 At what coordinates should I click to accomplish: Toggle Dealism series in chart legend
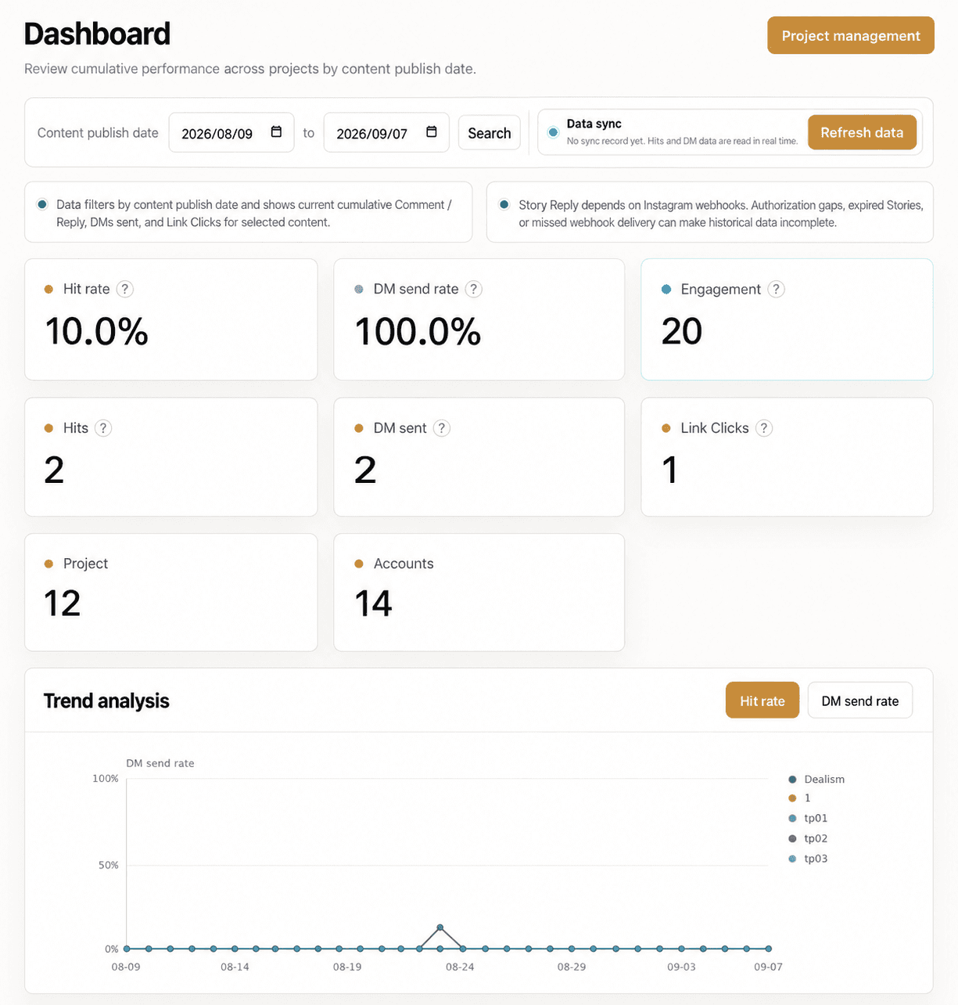point(816,780)
